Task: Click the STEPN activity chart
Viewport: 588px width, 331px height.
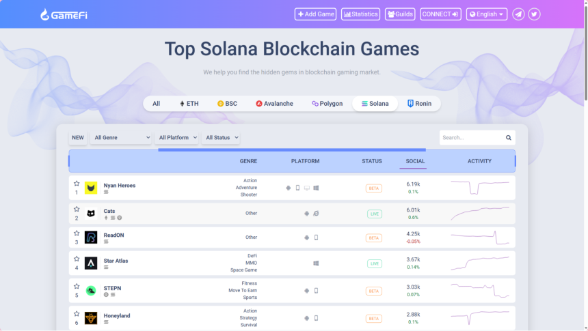Action: pos(480,291)
